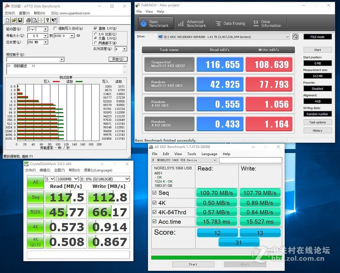Open print preview in ATTO
340x273 pixels.
35,20
